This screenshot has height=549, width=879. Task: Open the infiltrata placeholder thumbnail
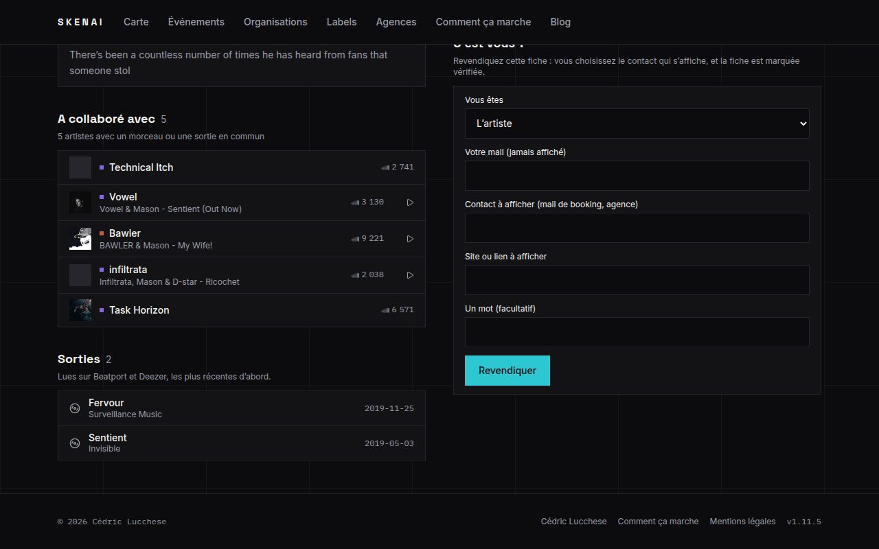tap(80, 275)
